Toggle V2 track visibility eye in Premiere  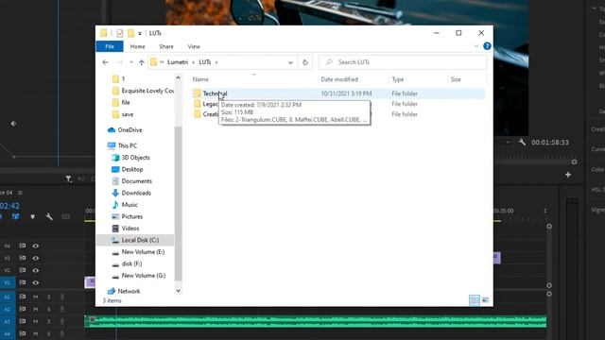click(x=36, y=271)
